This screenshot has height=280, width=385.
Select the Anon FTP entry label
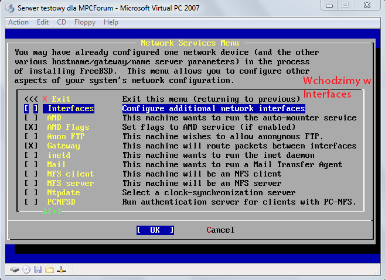tap(66, 136)
